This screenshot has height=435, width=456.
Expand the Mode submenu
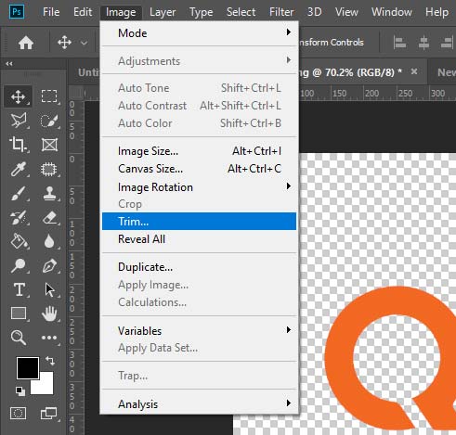tap(199, 33)
